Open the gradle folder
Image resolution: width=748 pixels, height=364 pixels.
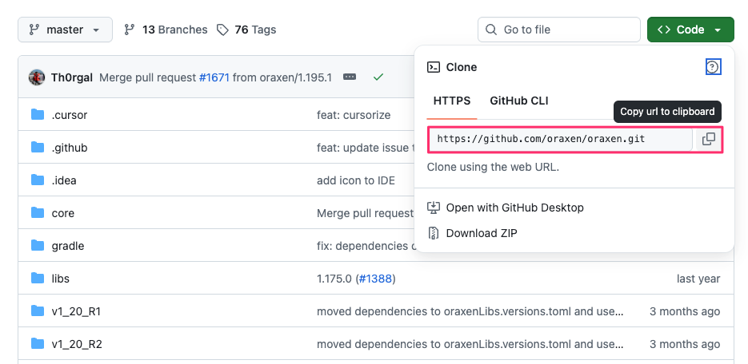click(68, 246)
